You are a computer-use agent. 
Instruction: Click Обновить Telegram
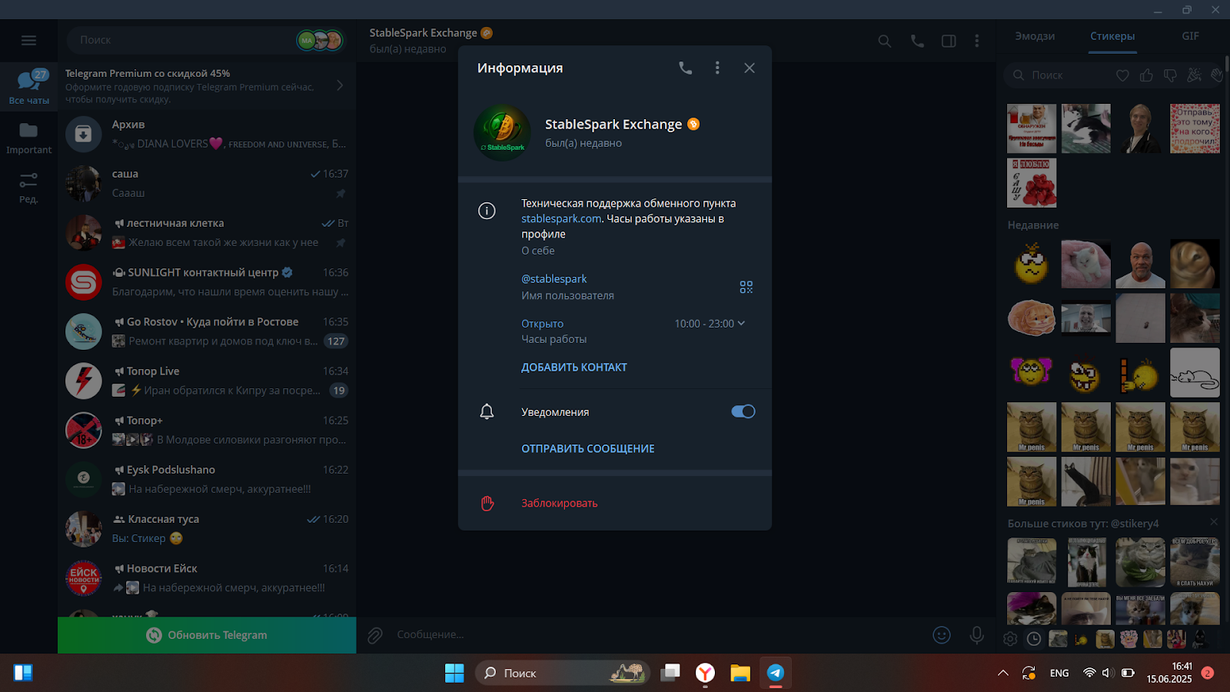click(x=207, y=635)
